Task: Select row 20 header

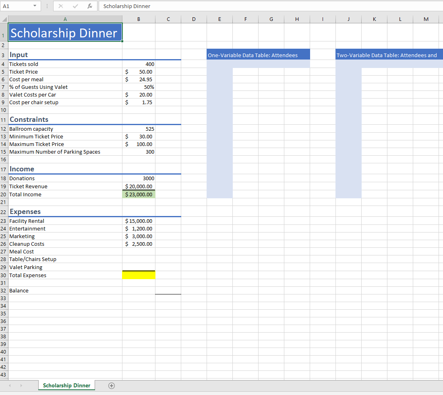Action: [x=3, y=194]
